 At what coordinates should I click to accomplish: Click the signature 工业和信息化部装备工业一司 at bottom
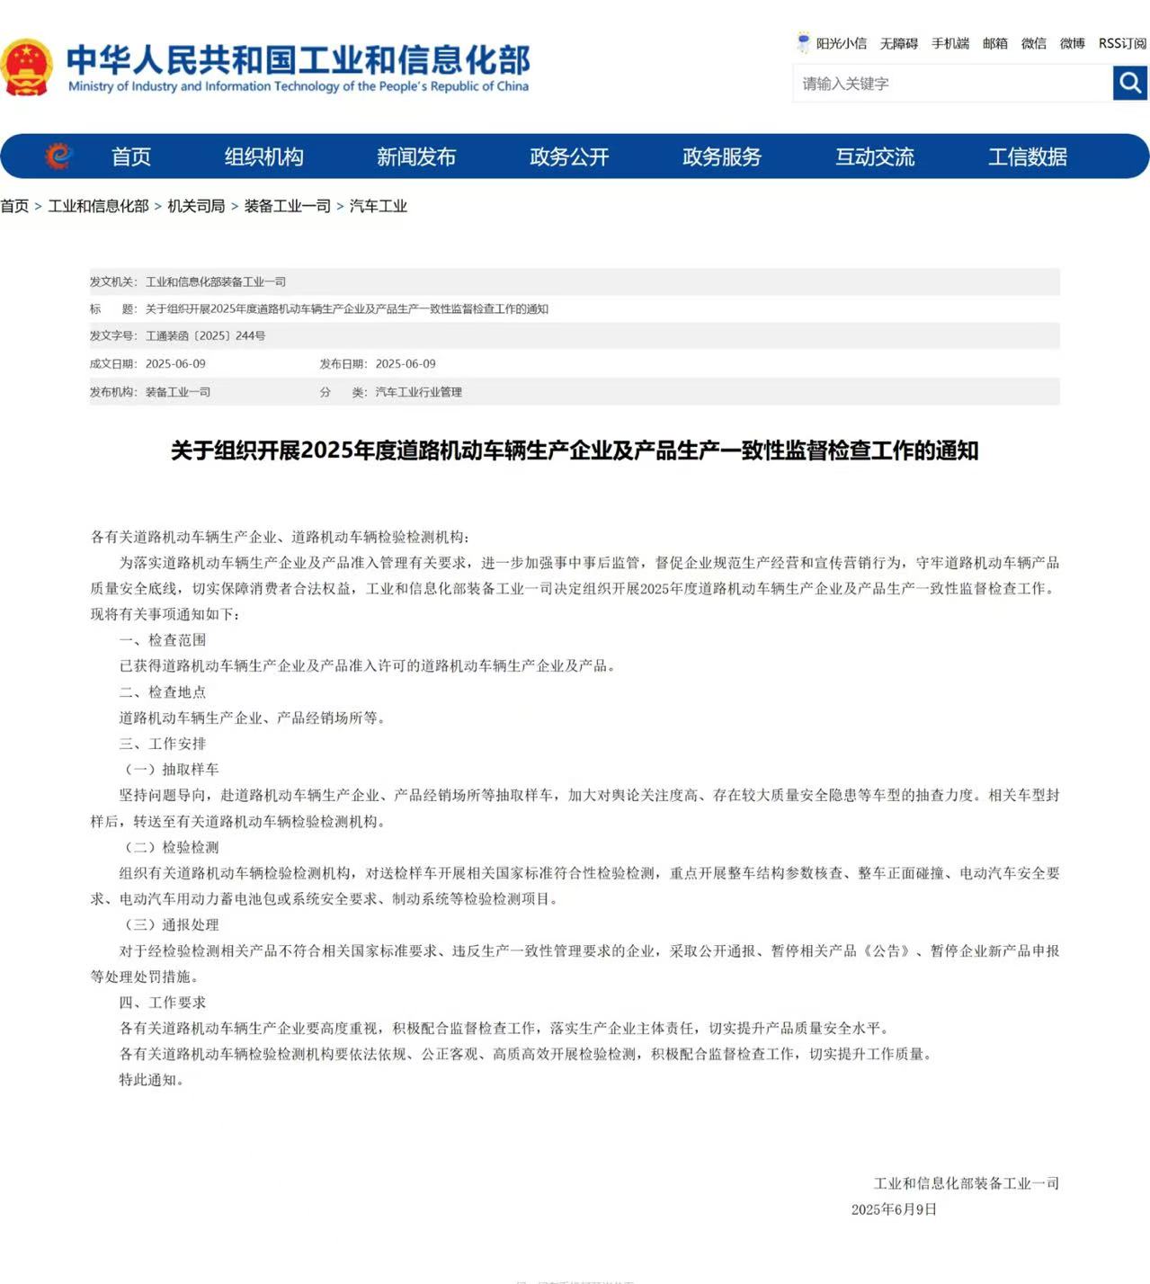(x=967, y=1183)
